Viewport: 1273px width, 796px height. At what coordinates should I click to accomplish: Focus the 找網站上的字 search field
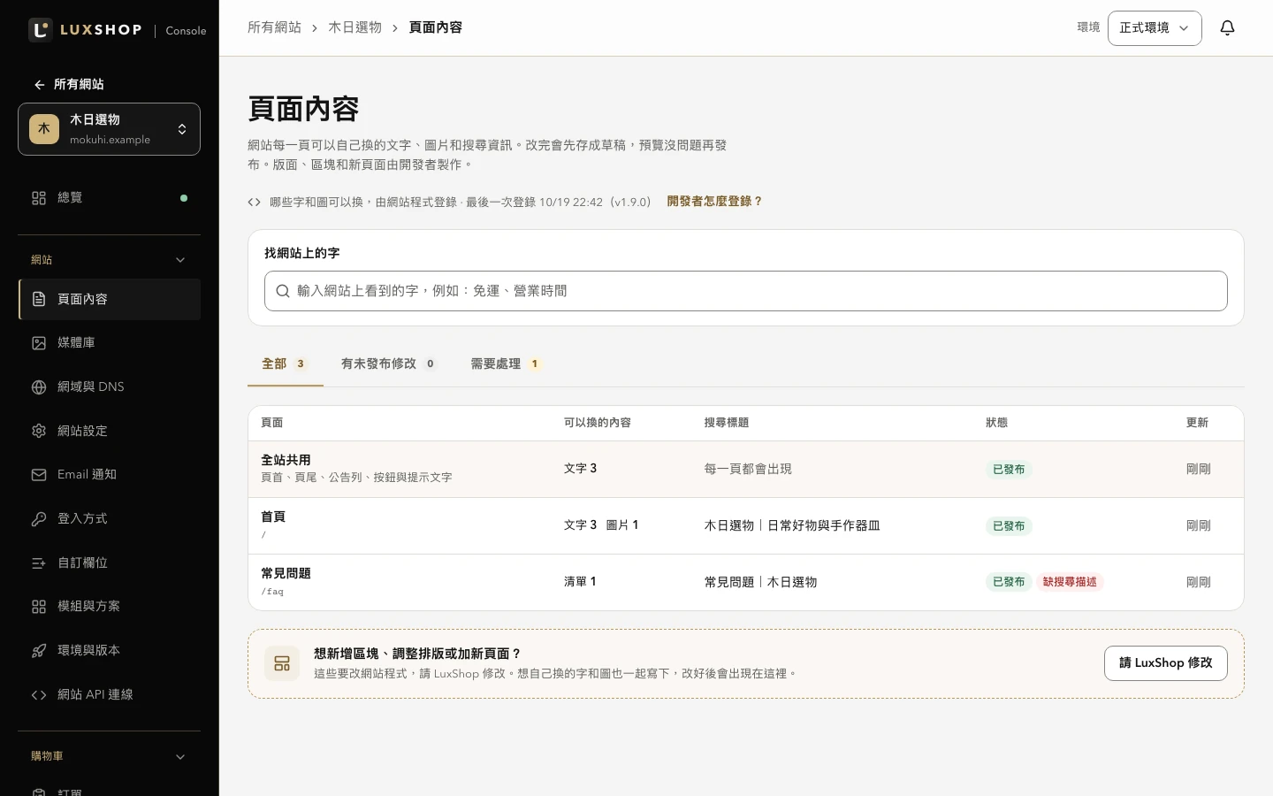745,291
